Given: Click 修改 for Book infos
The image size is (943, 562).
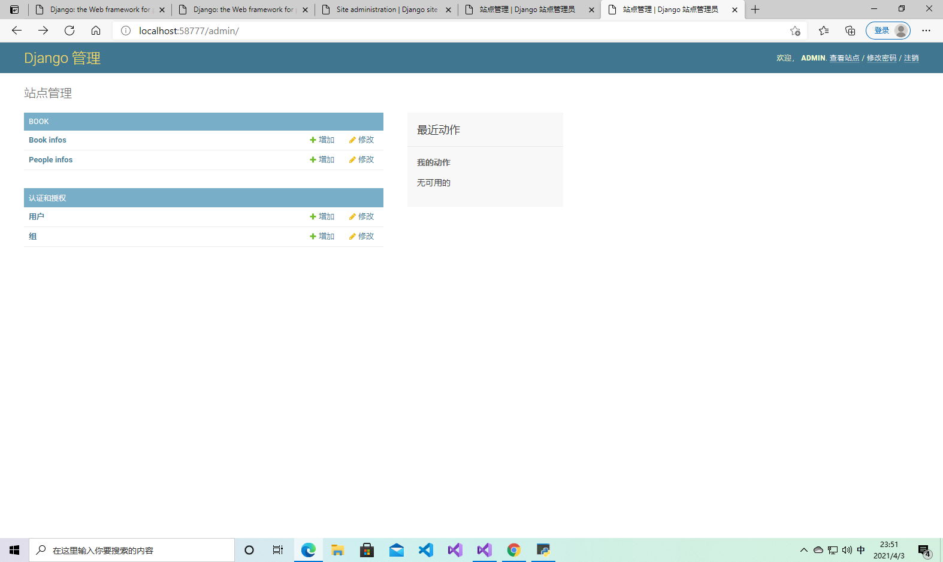Looking at the screenshot, I should [x=362, y=140].
